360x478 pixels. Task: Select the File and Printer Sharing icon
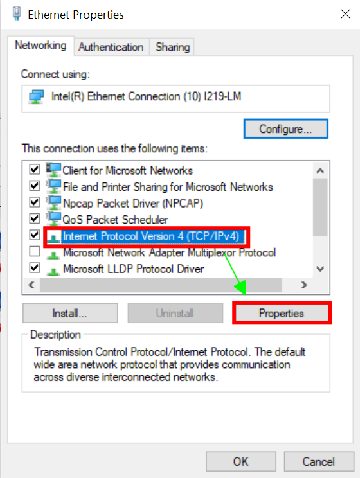click(x=53, y=186)
